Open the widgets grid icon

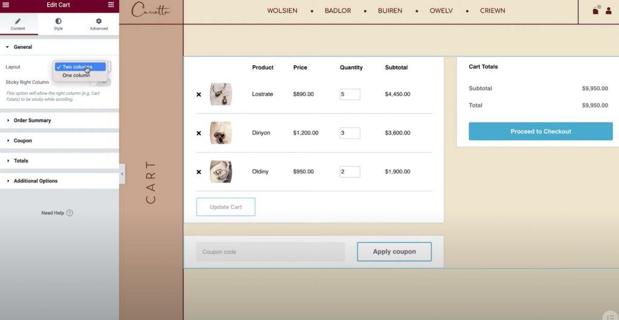[111, 5]
